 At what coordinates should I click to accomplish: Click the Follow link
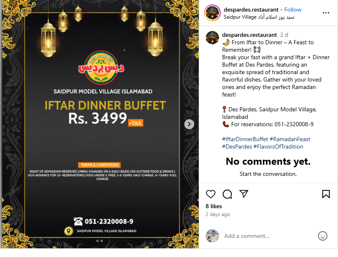293,10
